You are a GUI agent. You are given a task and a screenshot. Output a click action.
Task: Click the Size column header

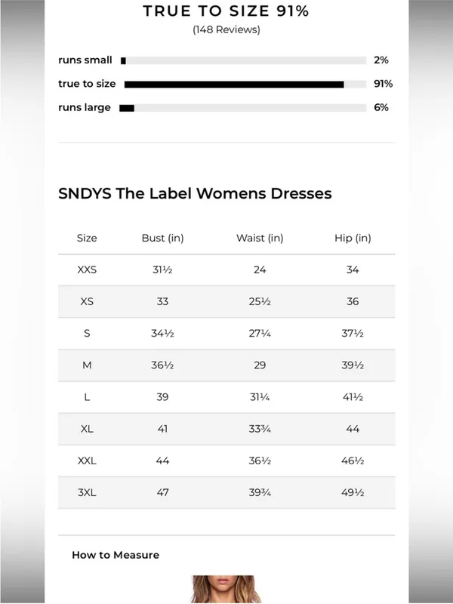click(x=87, y=238)
